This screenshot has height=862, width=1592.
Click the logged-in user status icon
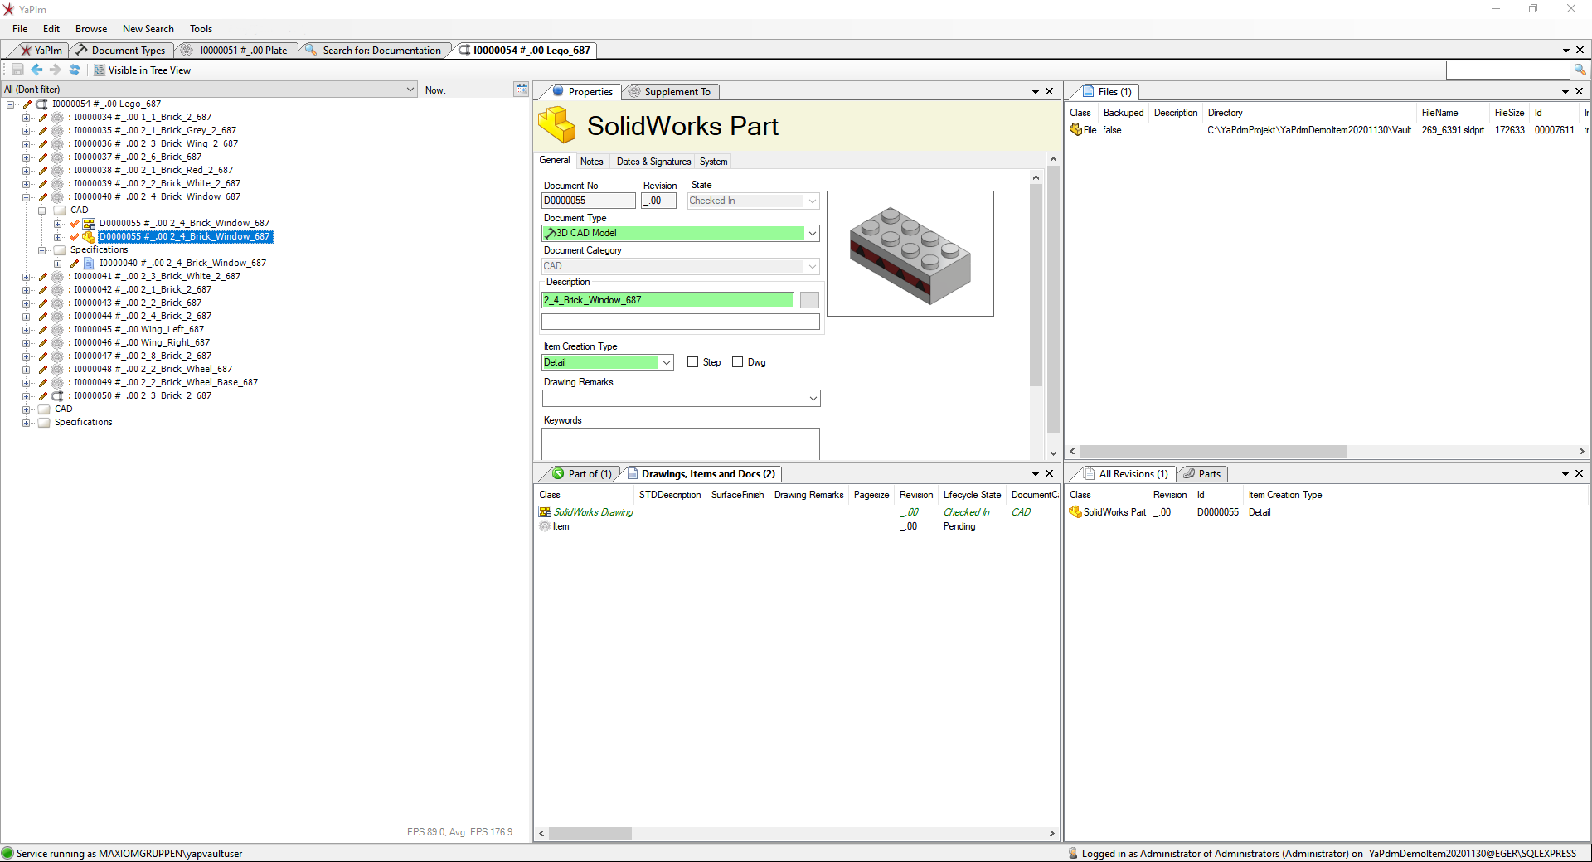point(1073,853)
